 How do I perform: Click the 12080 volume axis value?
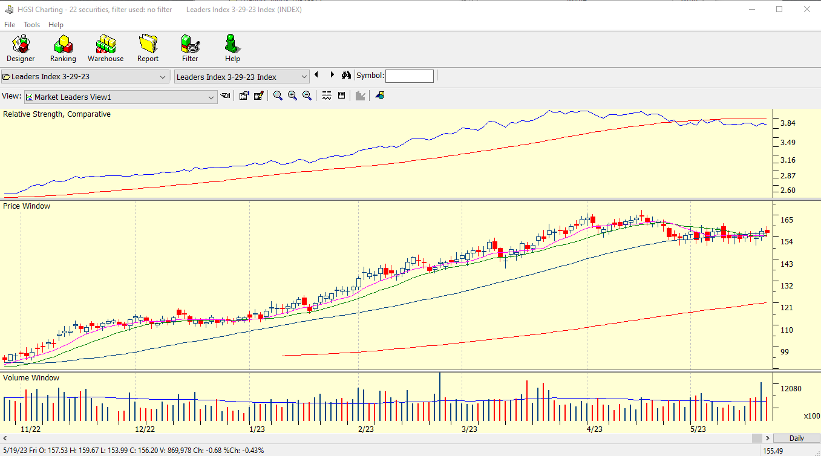tap(791, 388)
